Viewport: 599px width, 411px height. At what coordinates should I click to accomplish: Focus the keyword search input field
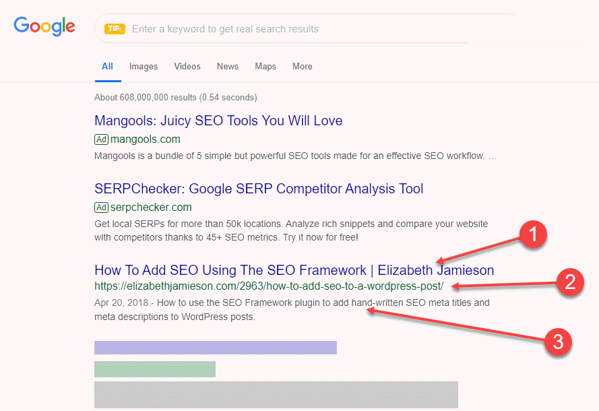296,29
